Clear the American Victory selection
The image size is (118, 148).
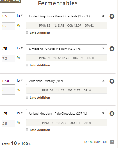(103, 81)
